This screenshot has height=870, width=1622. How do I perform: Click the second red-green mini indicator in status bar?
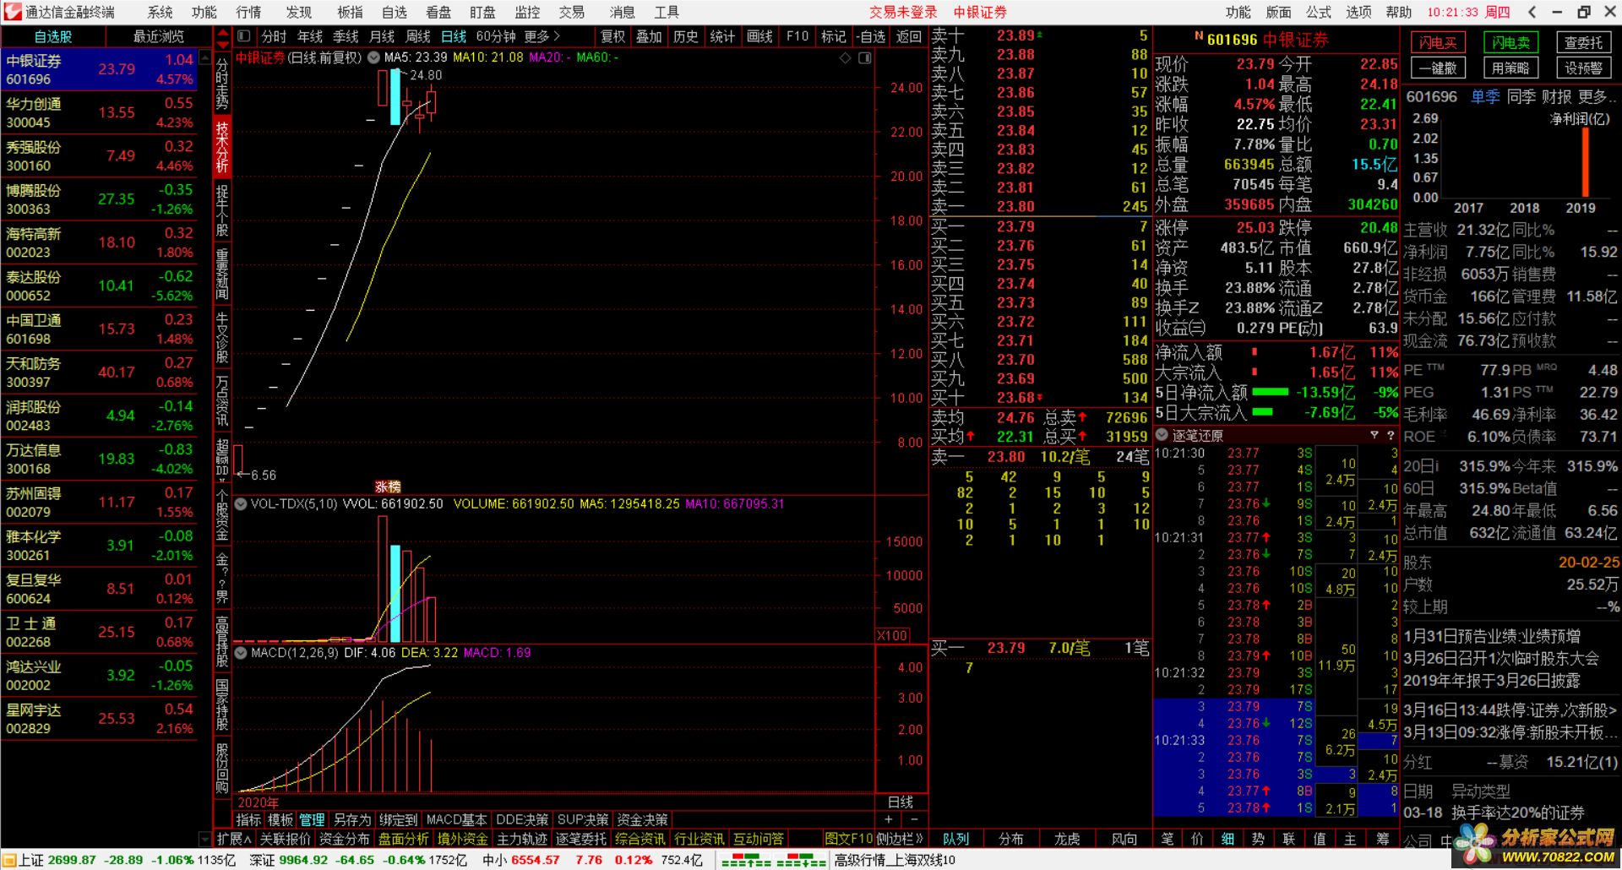800,861
